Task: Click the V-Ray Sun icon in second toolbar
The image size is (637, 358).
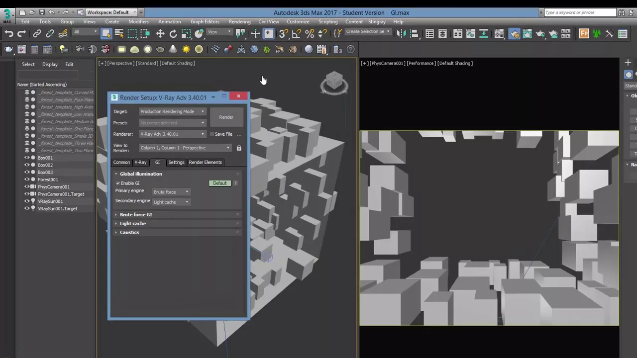Action: (186, 49)
